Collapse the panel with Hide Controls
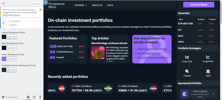Viewport: 222px width, 100px height. click(x=10, y=97)
